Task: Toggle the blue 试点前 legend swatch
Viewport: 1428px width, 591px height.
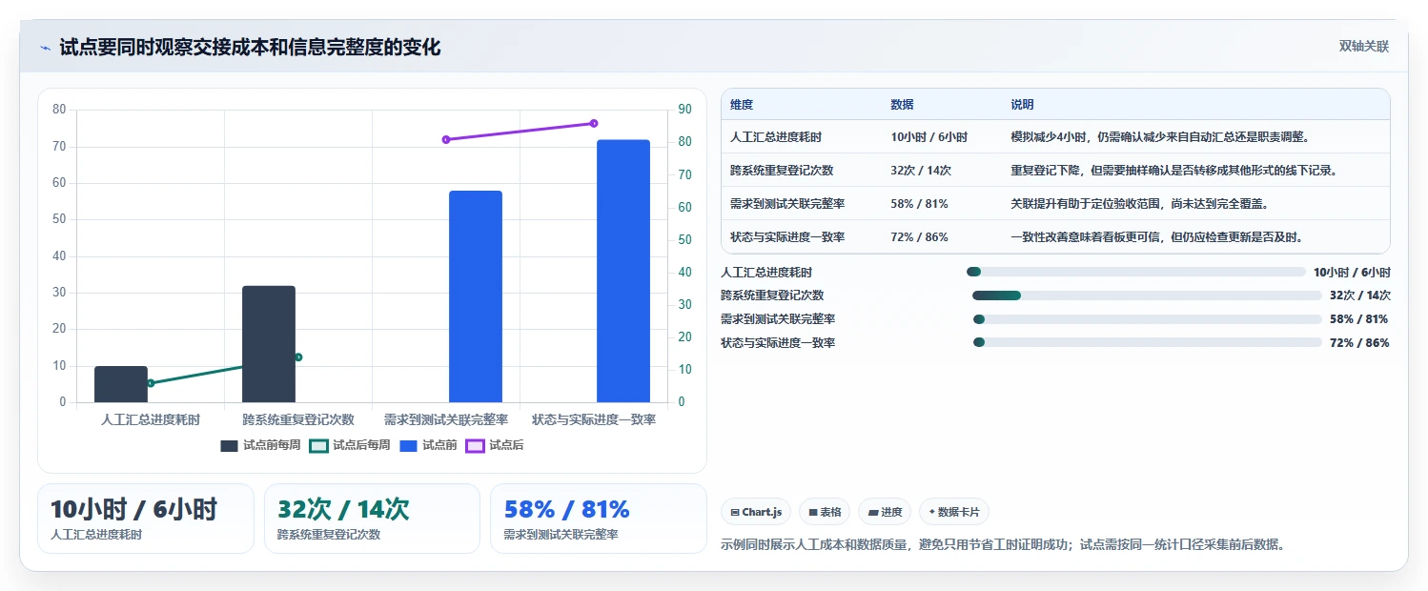Action: pos(409,445)
